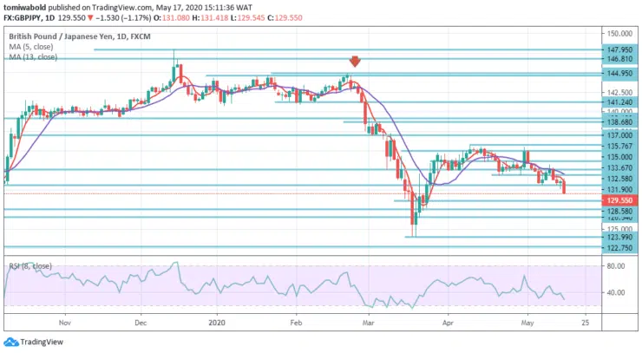Click the 135.767 resistance level label
The image size is (642, 353).
pyautogui.click(x=618, y=147)
